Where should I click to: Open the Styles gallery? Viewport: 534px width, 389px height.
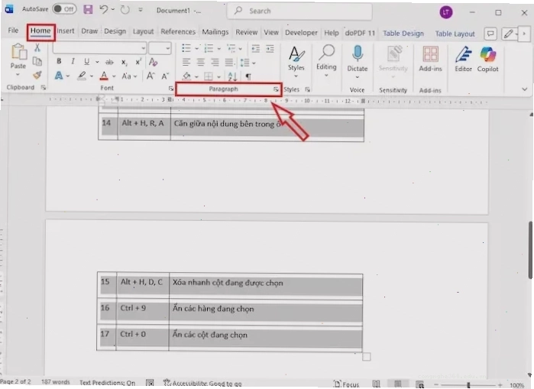point(296,61)
